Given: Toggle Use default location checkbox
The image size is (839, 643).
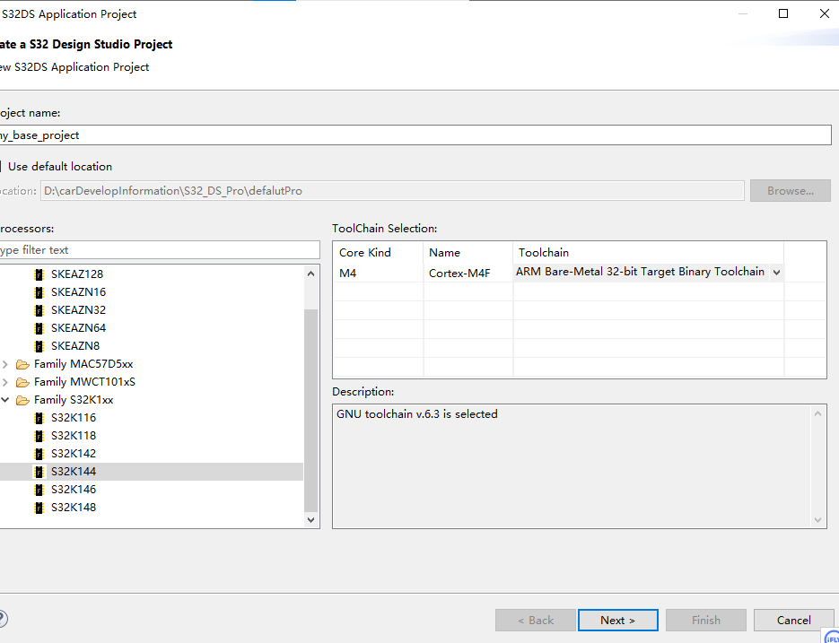Looking at the screenshot, I should pos(1,167).
